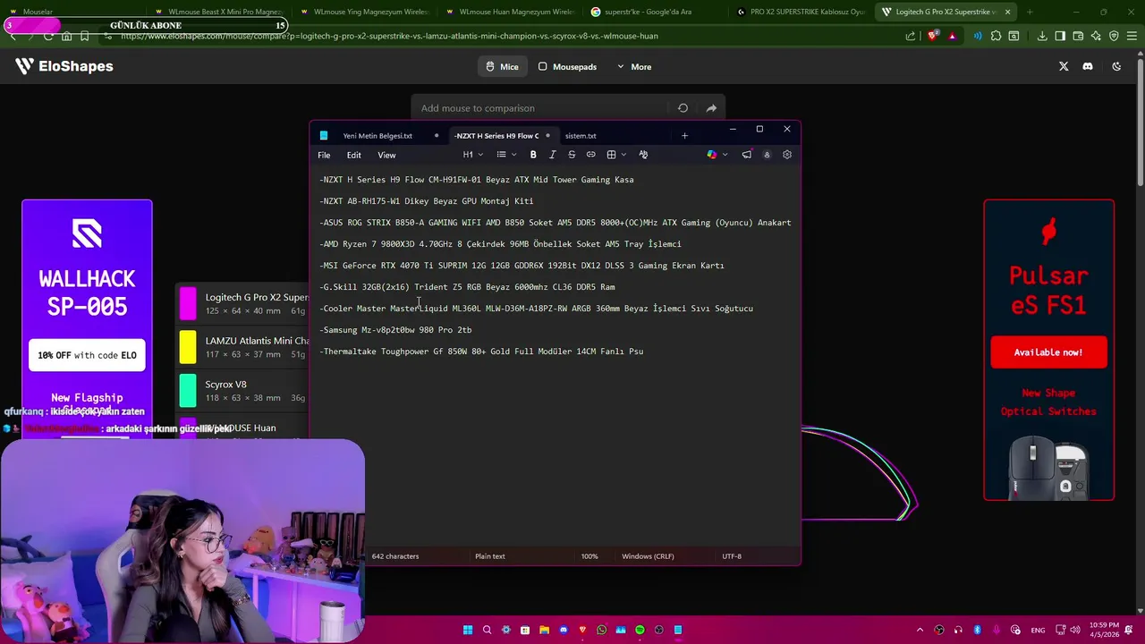
Task: Switch to WLmouse Ying Magnezyum browser tab
Action: pos(365,13)
